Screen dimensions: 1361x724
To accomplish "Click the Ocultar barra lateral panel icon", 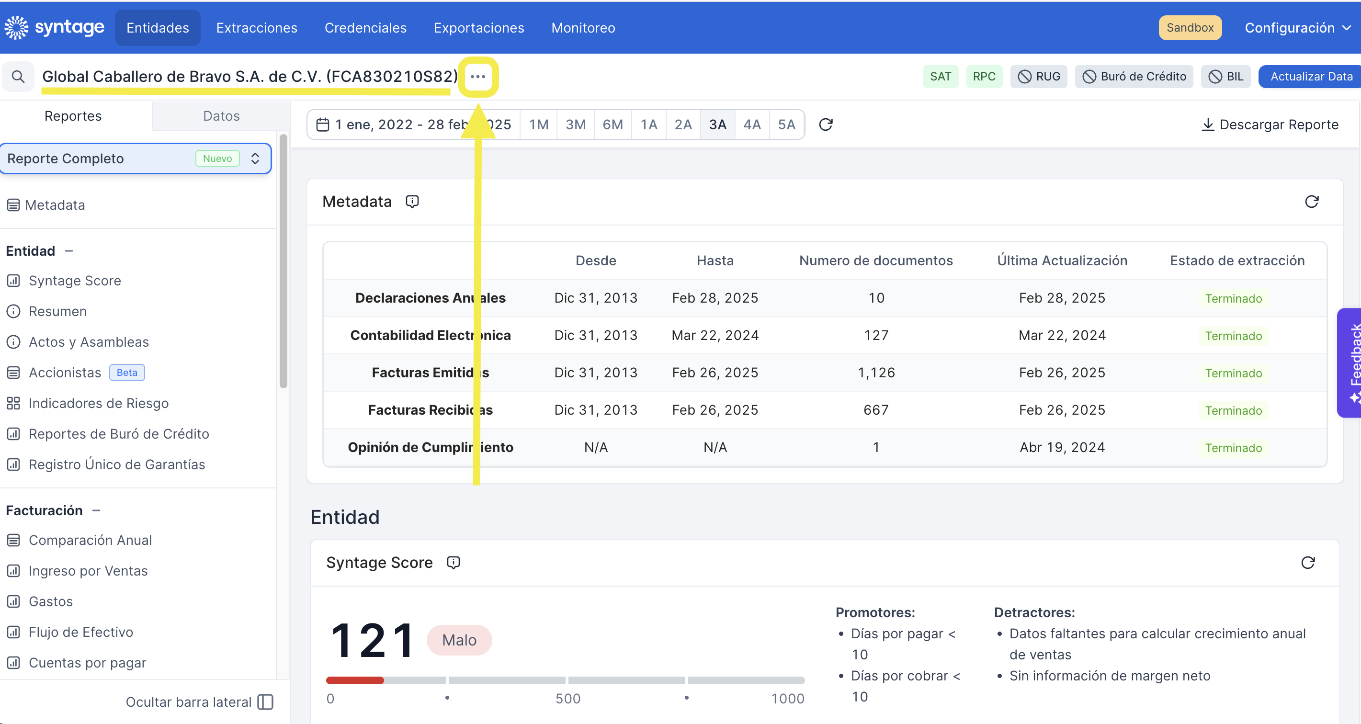I will (265, 702).
